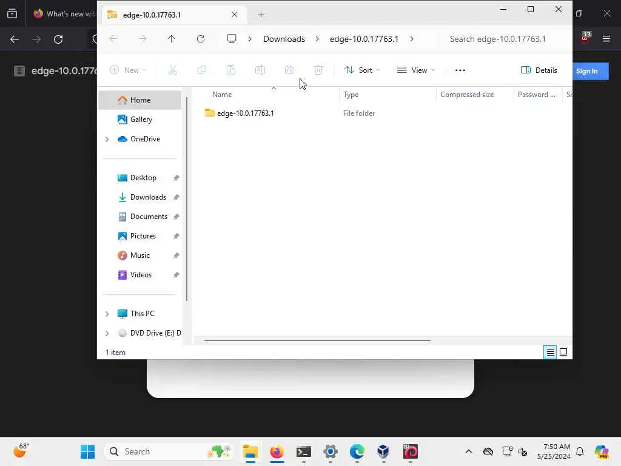Viewport: 621px width, 466px height.
Task: Click the Rename icon in toolbar
Action: coord(260,70)
